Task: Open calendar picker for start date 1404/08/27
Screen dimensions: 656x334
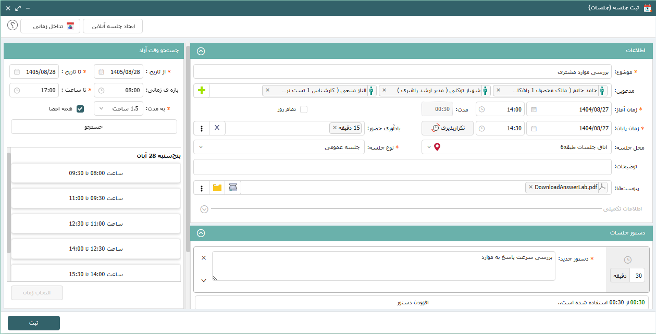Action: pyautogui.click(x=534, y=109)
